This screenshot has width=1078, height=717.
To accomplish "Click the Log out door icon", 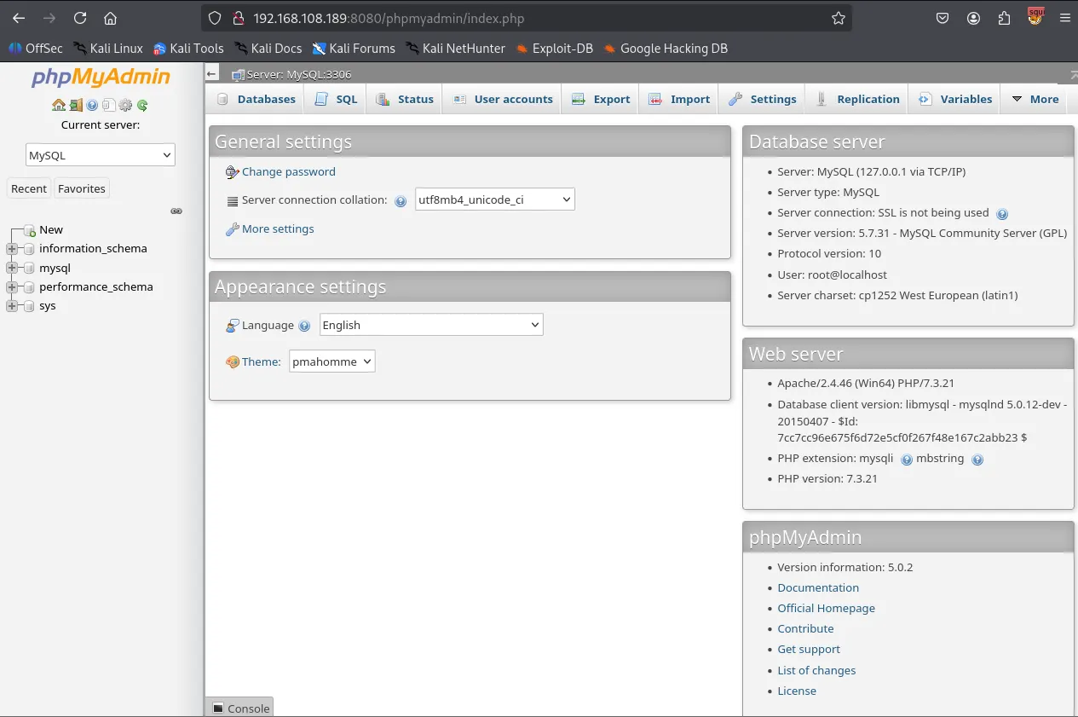I will click(75, 106).
